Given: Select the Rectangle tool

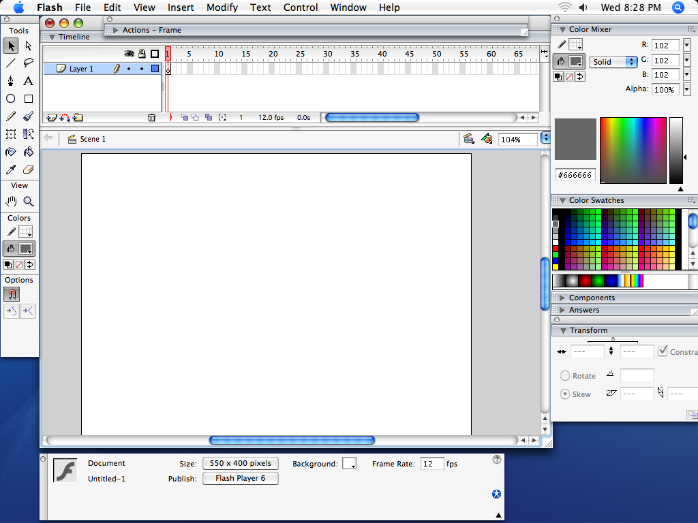Looking at the screenshot, I should pyautogui.click(x=29, y=99).
